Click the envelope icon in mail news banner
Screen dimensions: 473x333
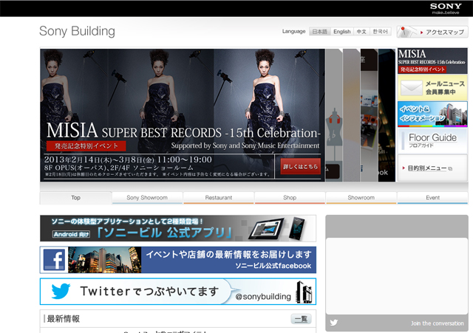[412, 88]
